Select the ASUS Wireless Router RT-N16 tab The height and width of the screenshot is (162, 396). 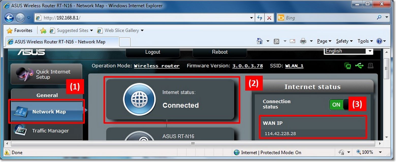coord(62,42)
